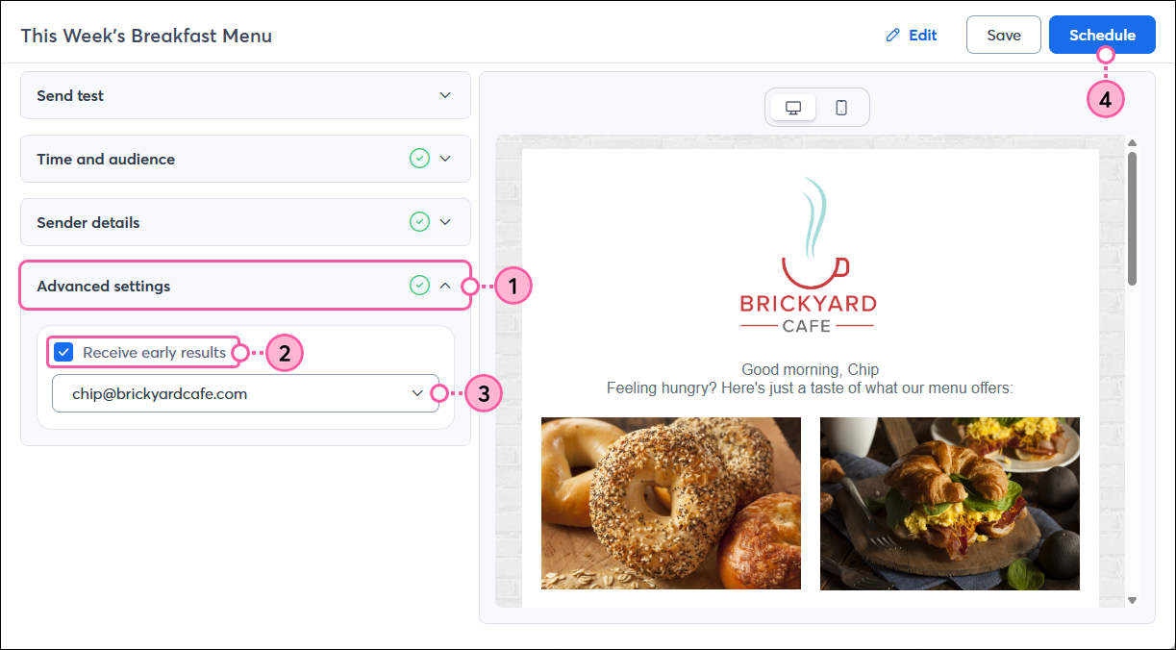Click Feeling hungry menu intro text

[811, 387]
